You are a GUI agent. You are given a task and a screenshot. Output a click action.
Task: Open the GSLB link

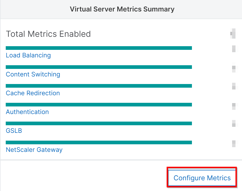pos(14,131)
